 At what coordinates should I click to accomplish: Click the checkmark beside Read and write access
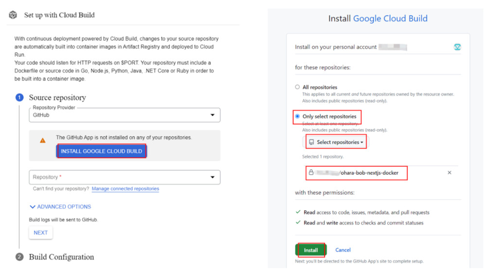tap(298, 223)
